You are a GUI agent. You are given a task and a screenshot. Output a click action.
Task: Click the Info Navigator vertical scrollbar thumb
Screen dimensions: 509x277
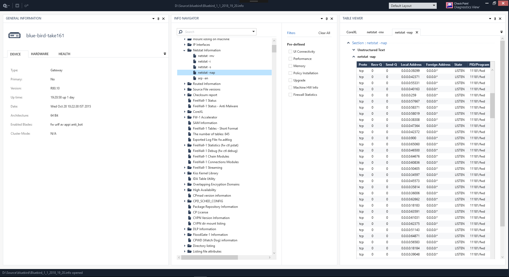click(x=274, y=48)
